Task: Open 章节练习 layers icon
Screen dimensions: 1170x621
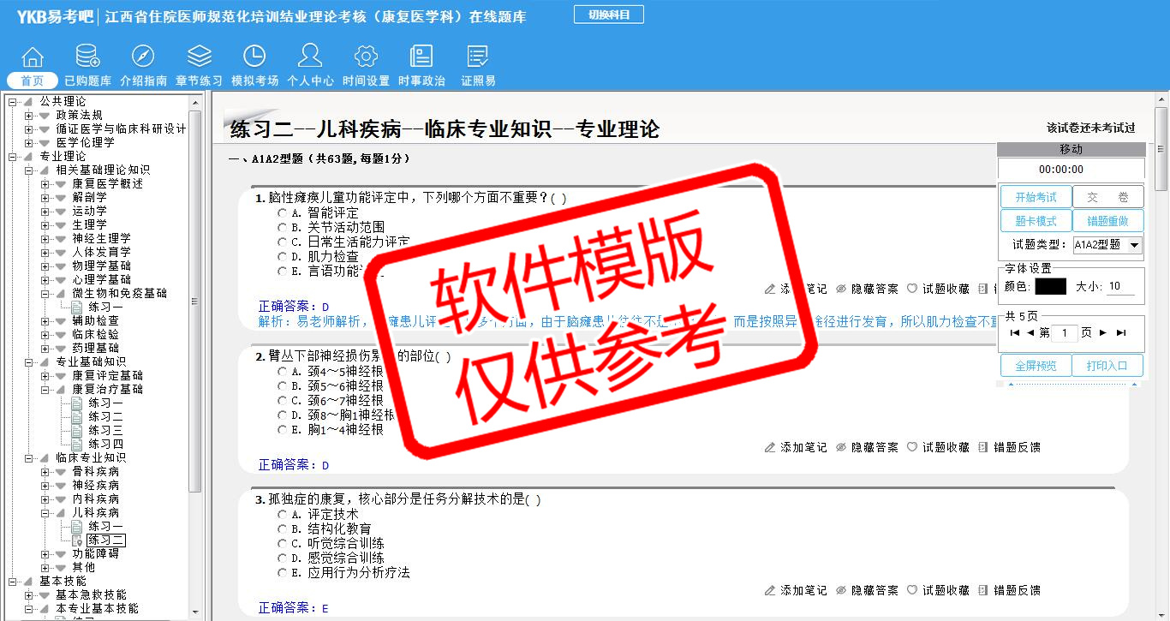Action: (199, 57)
